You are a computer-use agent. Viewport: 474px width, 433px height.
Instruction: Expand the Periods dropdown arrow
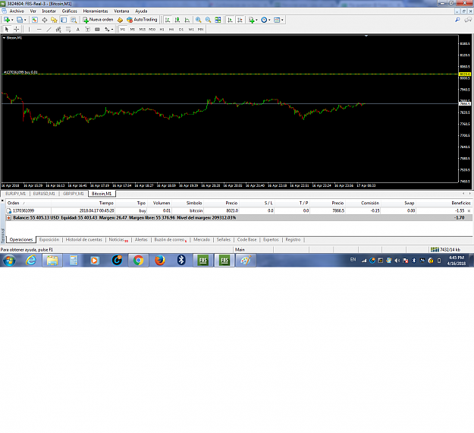[x=269, y=20]
